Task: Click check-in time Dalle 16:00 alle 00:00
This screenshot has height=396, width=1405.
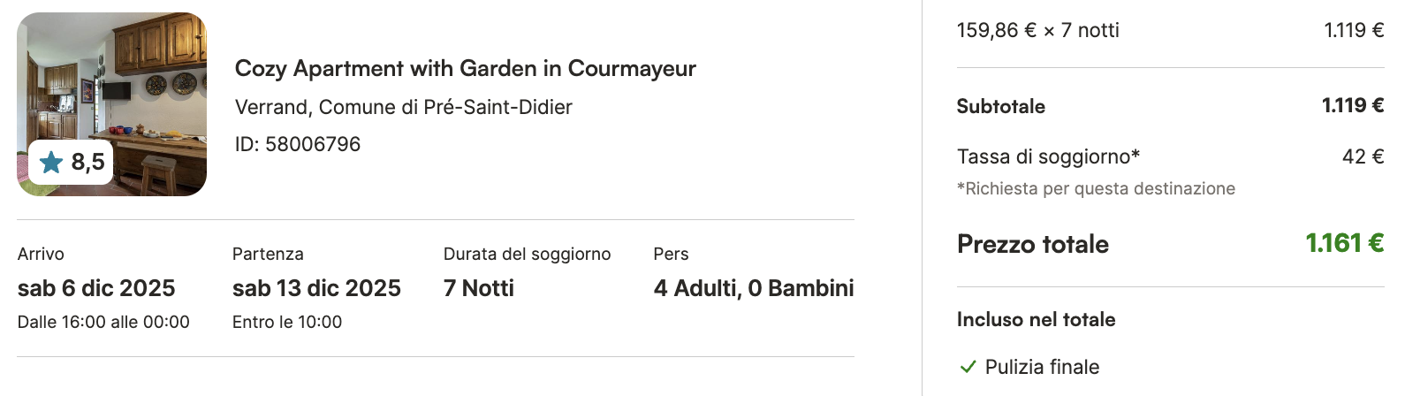Action: pos(103,322)
